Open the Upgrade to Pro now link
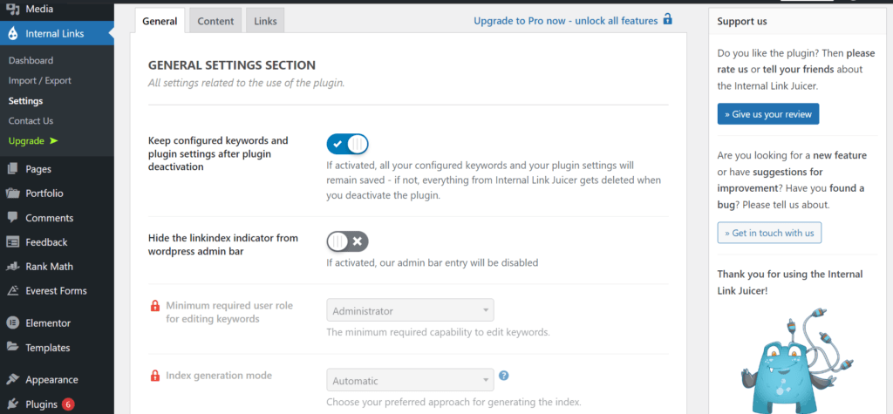Viewport: 893px width, 414px height. click(x=565, y=21)
